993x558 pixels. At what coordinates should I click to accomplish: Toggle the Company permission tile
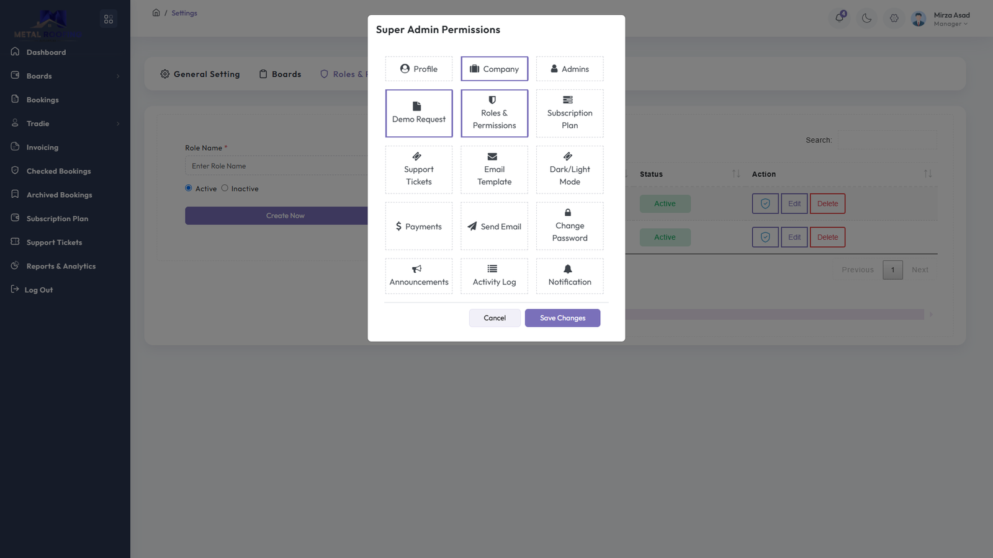(x=494, y=69)
